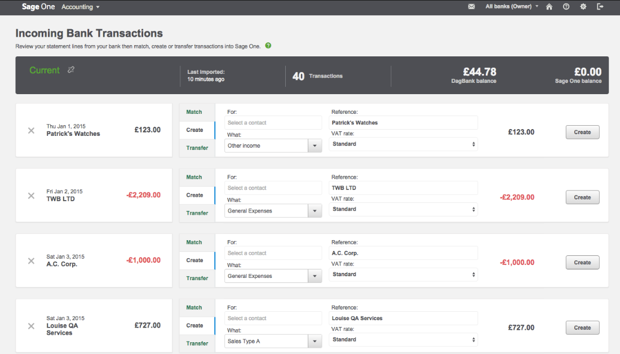Open VAT rate selector for TWB LTD
This screenshot has width=620, height=354.
point(404,209)
